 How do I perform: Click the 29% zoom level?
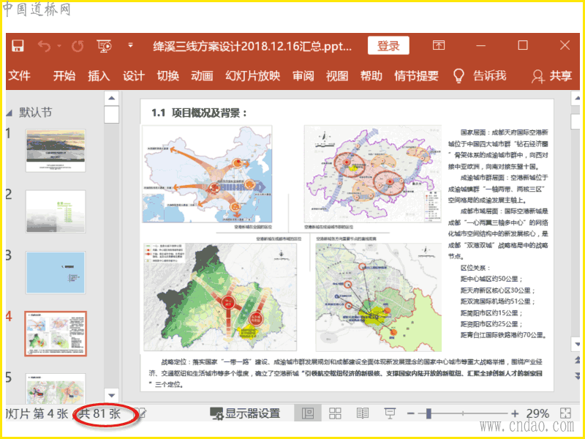tap(537, 413)
